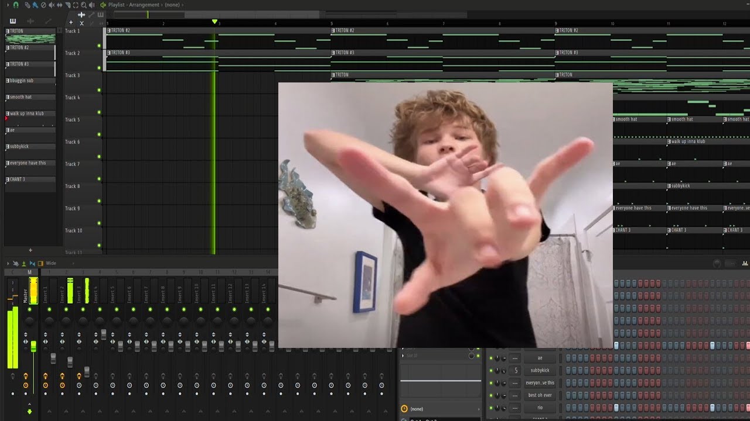Click the ae channel button
The height and width of the screenshot is (421, 750).
[x=540, y=358]
